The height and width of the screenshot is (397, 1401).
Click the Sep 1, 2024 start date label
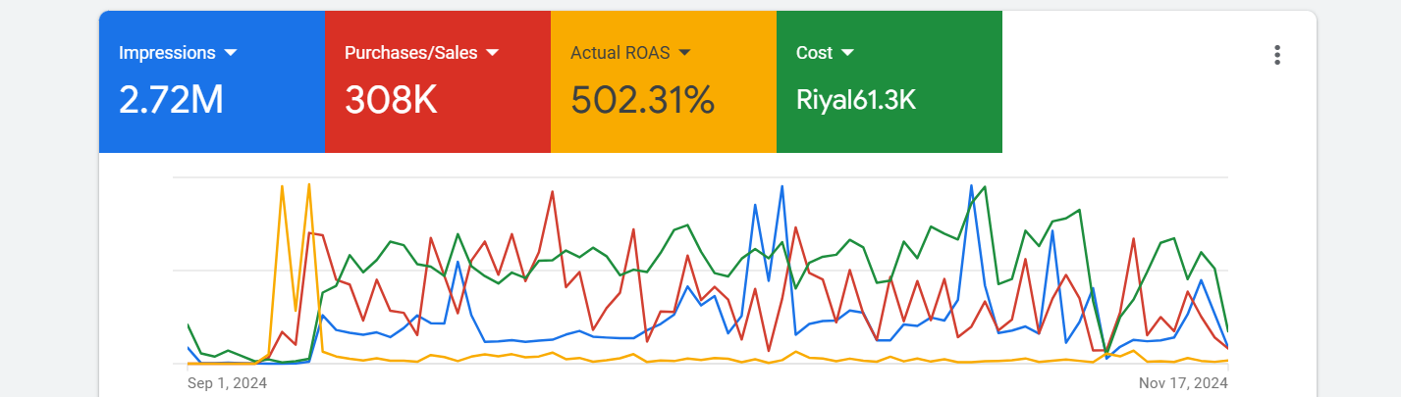click(227, 383)
